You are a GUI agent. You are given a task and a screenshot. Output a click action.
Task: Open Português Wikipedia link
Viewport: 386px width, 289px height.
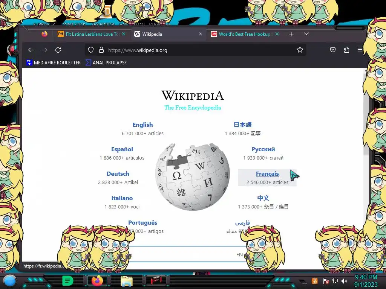(x=142, y=223)
